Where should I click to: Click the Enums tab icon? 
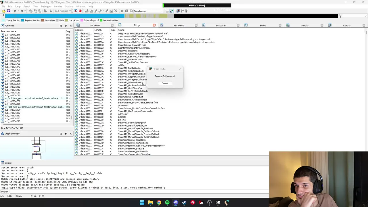246,25
